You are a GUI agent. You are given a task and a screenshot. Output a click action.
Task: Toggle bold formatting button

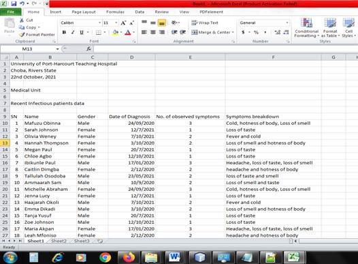coord(64,32)
